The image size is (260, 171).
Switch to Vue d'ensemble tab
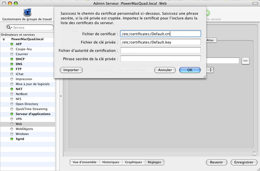[84, 162]
